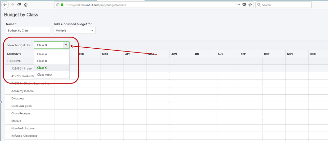The image size is (328, 141).
Task: Click the Academy Income account
Action: click(23, 91)
